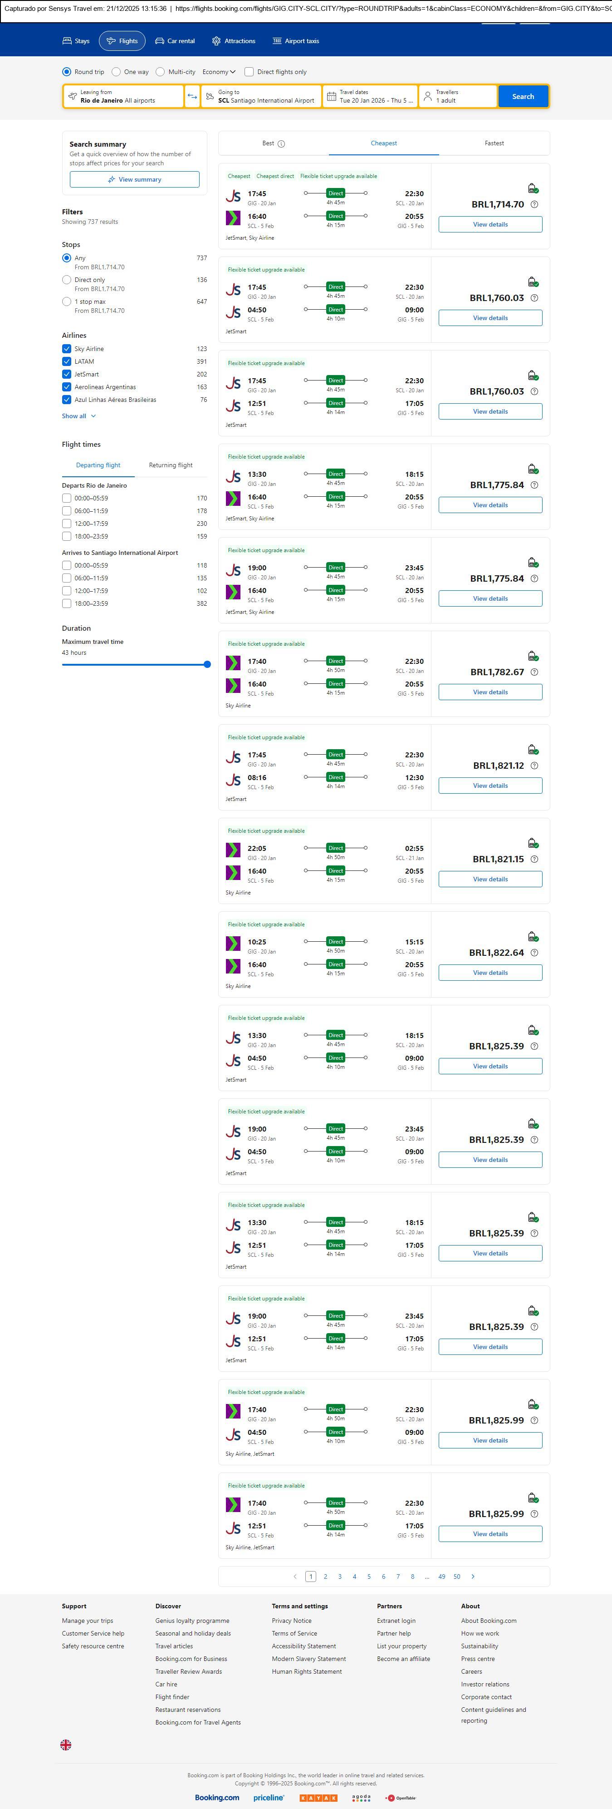612x1809 pixels.
Task: Click the Leaving from Rio de Janeiro field
Action: [x=123, y=96]
